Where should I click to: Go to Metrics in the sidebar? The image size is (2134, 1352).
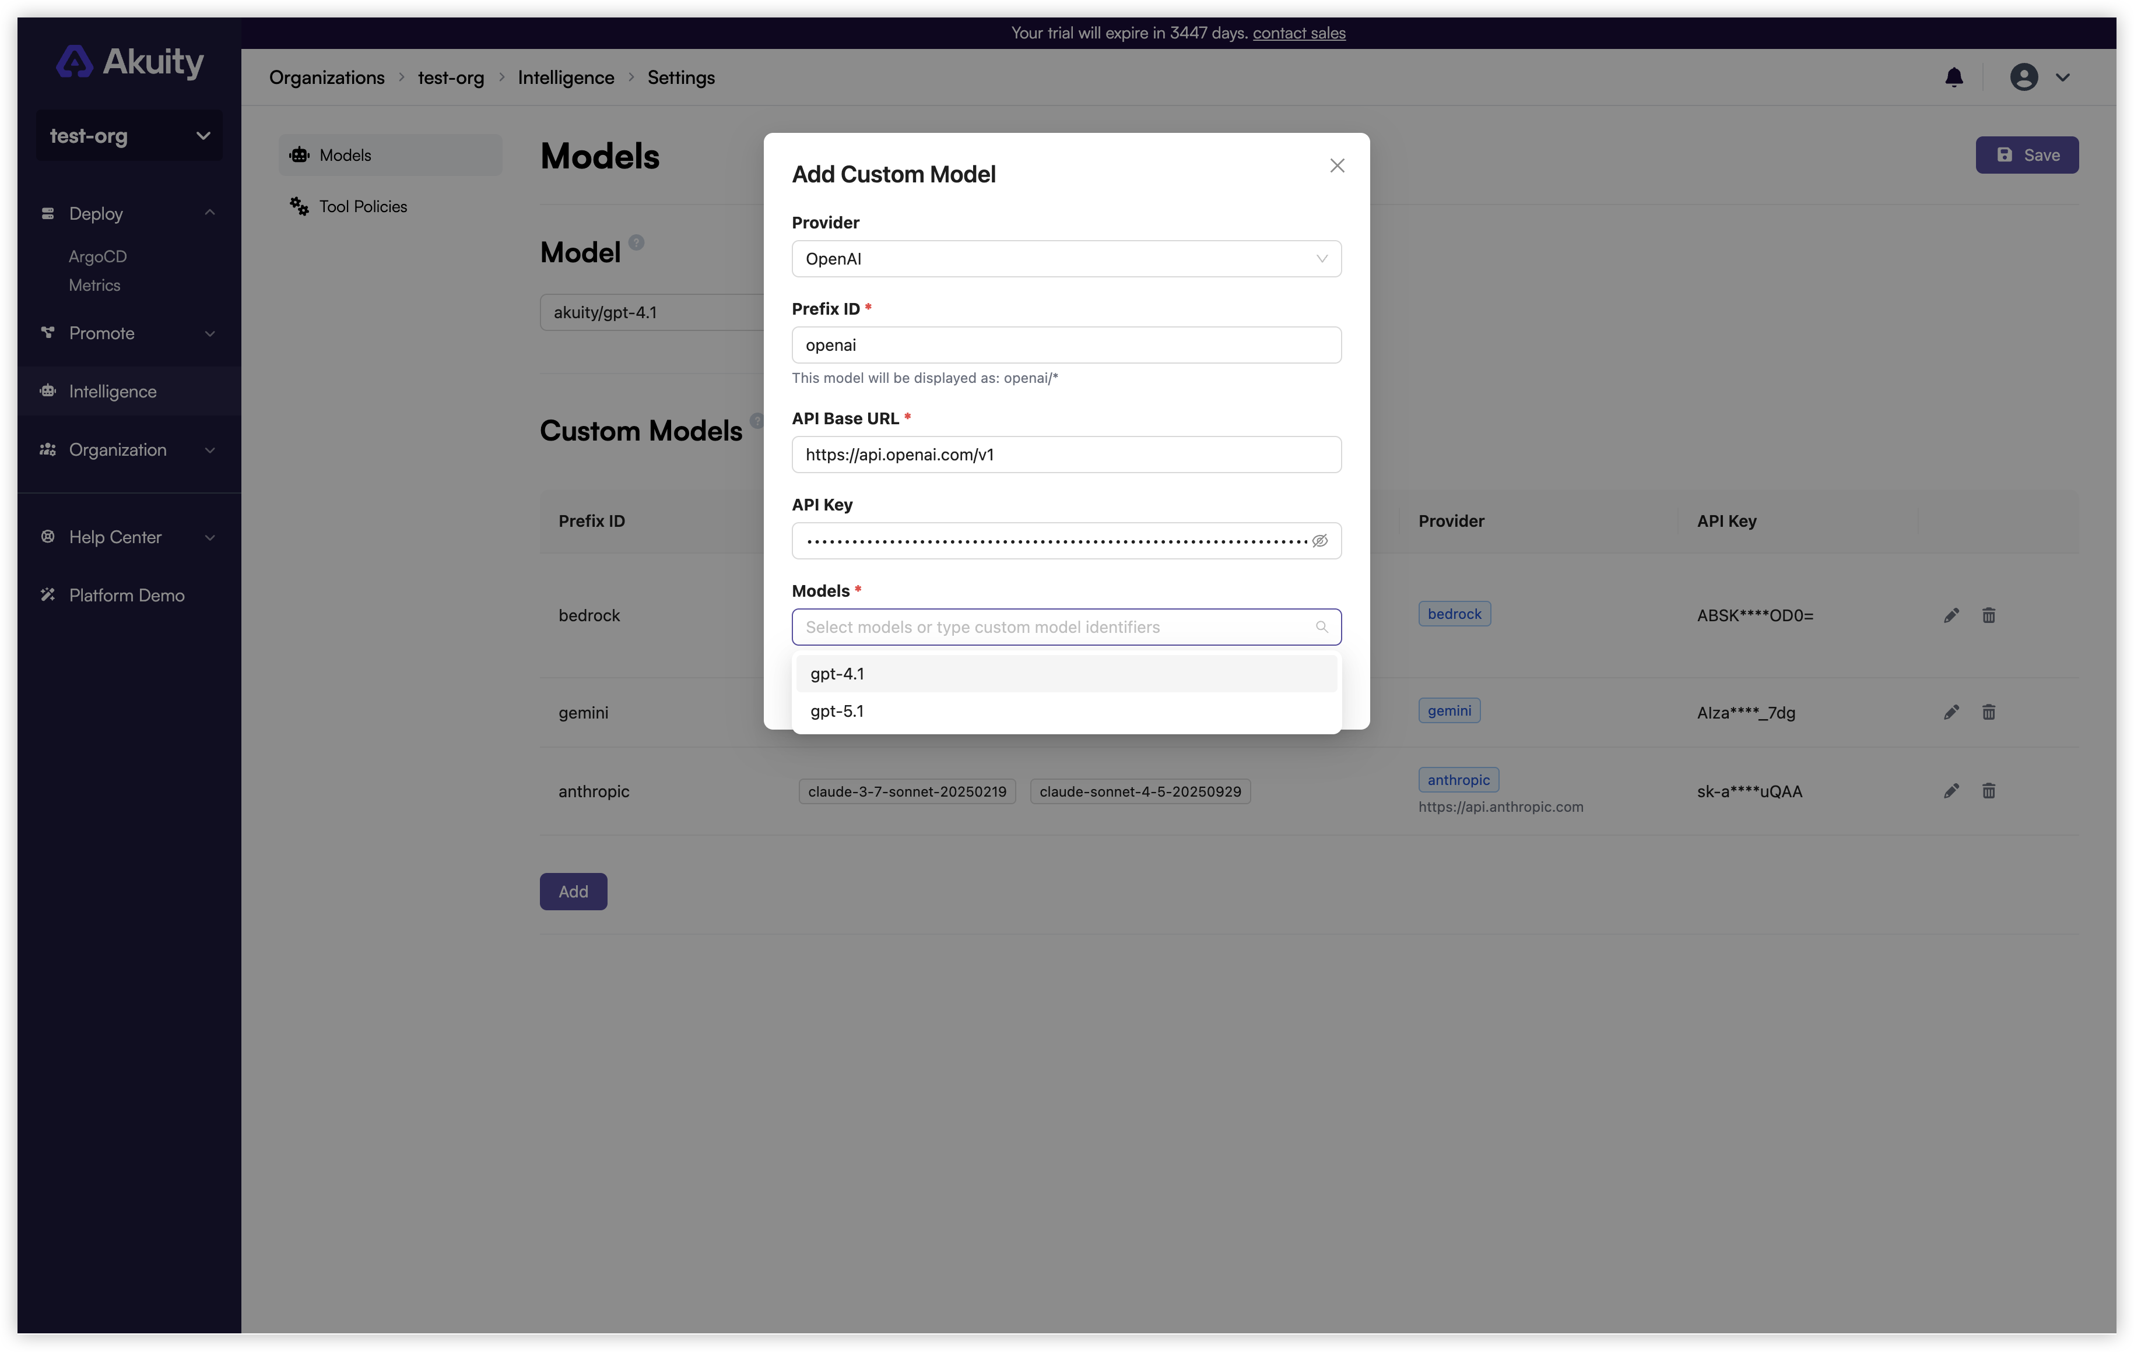(94, 286)
